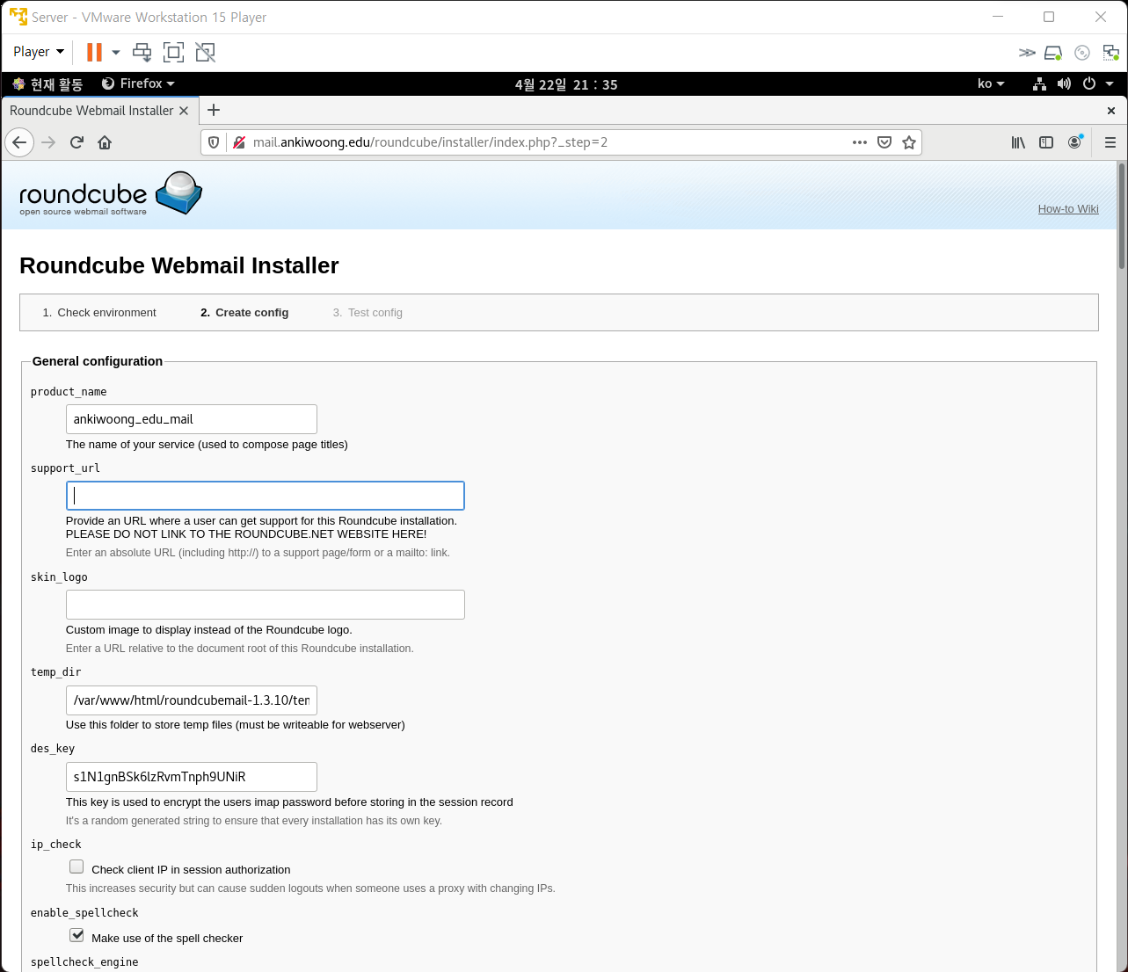Toggle VMware Unity mode icon
The height and width of the screenshot is (972, 1128).
point(206,53)
